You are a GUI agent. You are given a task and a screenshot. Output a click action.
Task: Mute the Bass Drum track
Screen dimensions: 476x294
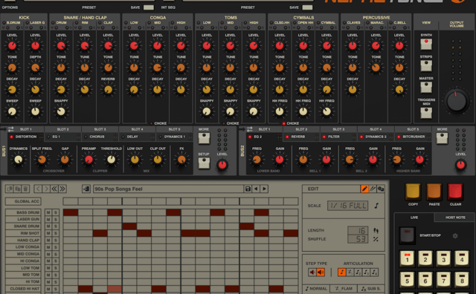(x=48, y=212)
